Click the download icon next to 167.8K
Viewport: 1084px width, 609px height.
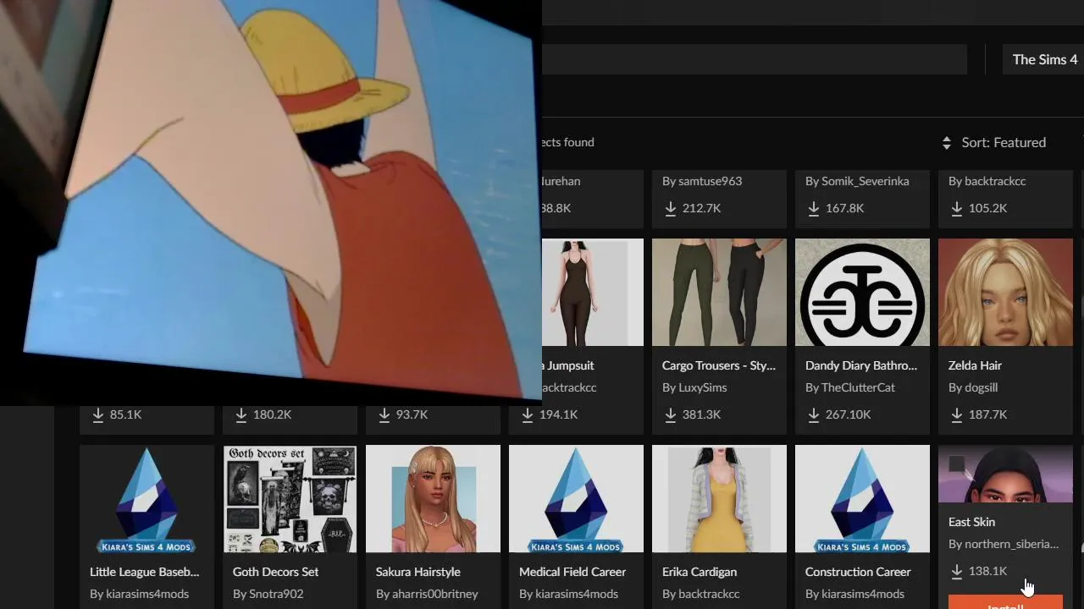[x=814, y=208]
